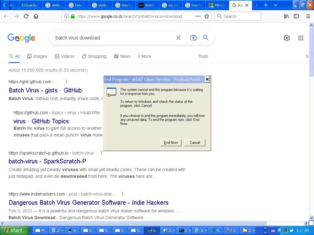Viewport: 314px width, 235px height.
Task: Reload the current page
Action: coord(26,16)
